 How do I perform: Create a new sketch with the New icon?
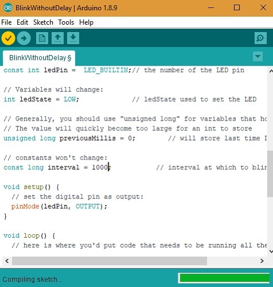click(x=42, y=38)
